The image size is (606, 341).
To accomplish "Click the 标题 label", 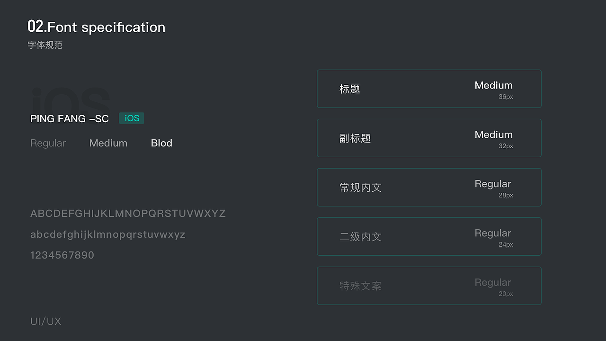I will tap(350, 89).
